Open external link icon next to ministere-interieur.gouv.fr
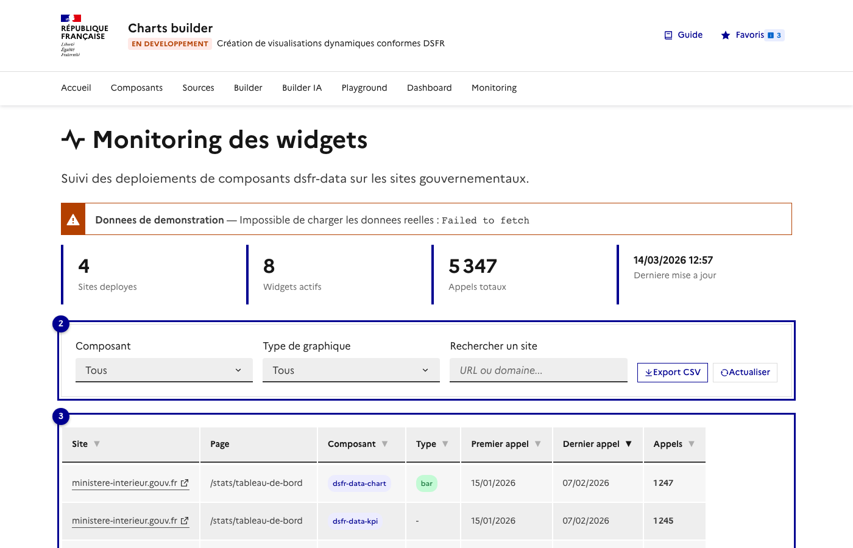Screen dimensions: 853x548 click(184, 482)
